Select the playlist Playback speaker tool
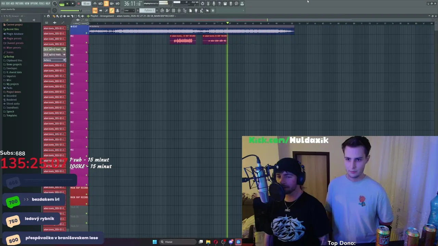438x246 pixels. (83, 16)
